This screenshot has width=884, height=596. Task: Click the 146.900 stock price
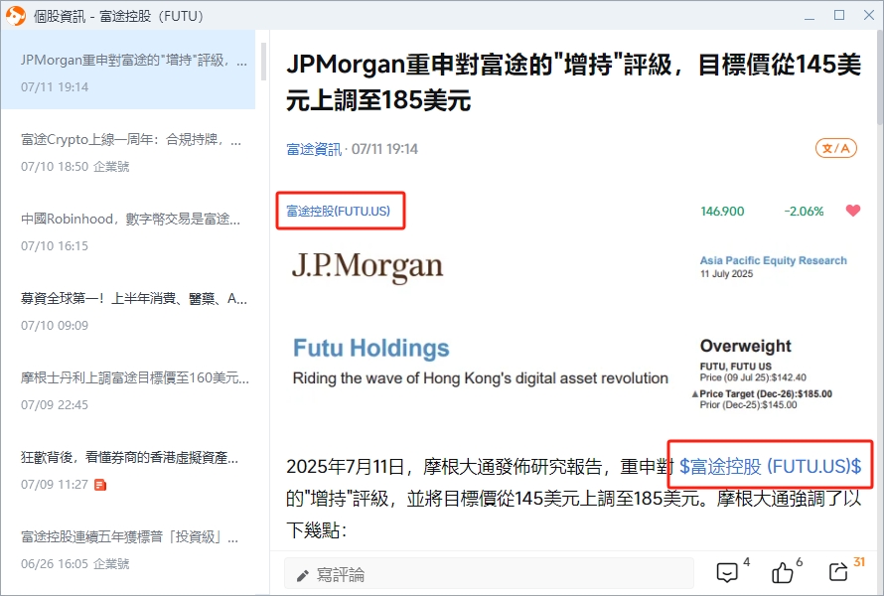click(722, 212)
